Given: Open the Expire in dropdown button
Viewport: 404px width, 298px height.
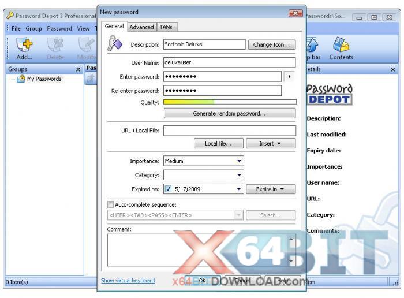Looking at the screenshot, I should (271, 189).
